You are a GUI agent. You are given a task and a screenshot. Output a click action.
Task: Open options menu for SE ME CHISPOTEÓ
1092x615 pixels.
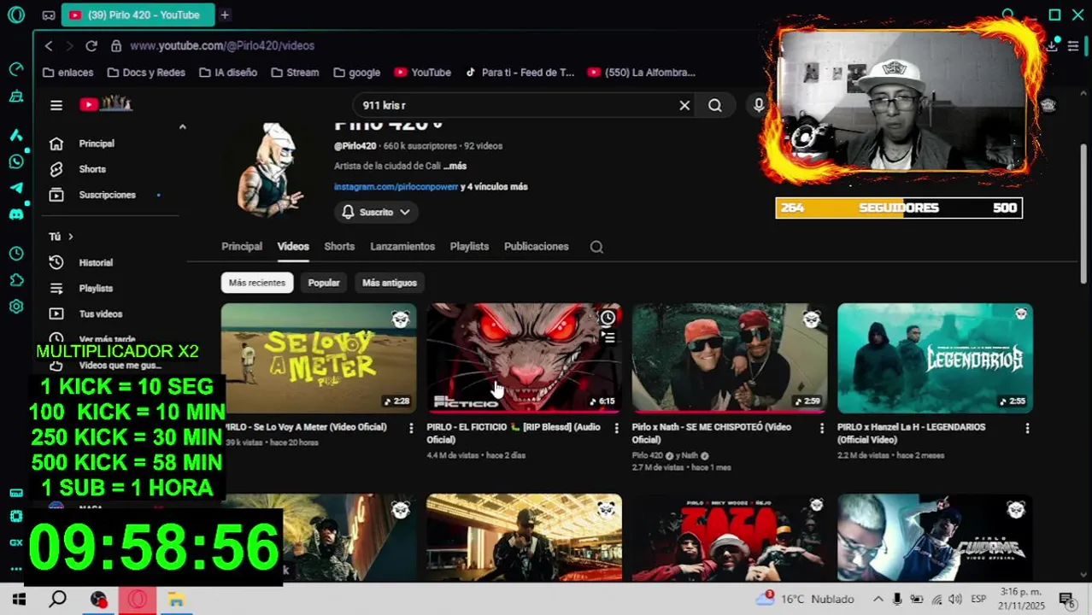tap(822, 428)
